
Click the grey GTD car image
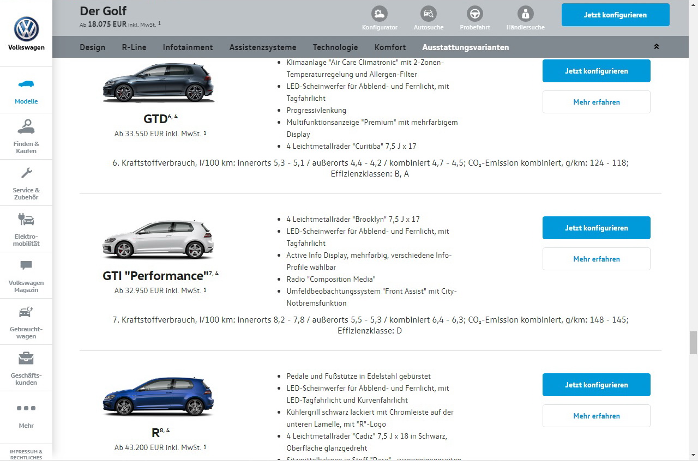[159, 82]
